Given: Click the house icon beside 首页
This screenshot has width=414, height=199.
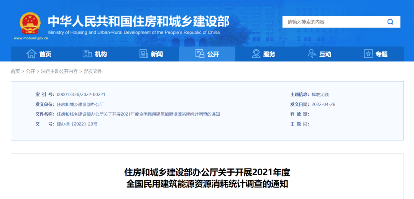Looking at the screenshot, I should click(x=31, y=54).
